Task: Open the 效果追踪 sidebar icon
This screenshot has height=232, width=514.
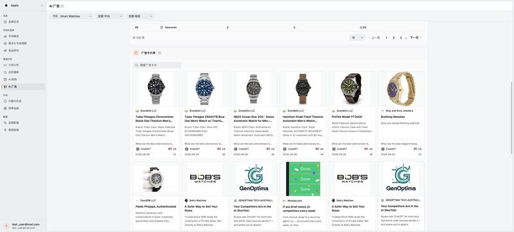Action: pos(5,108)
